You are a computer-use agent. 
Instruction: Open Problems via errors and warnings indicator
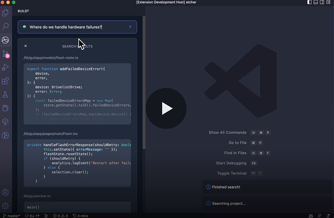click(61, 216)
